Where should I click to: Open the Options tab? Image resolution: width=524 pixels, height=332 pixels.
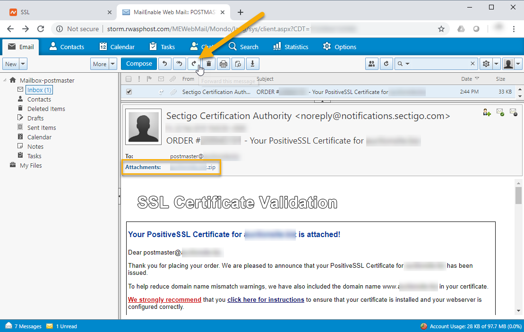click(x=340, y=47)
